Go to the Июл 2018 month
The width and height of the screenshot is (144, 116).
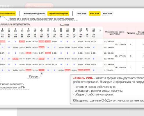tap(108, 14)
